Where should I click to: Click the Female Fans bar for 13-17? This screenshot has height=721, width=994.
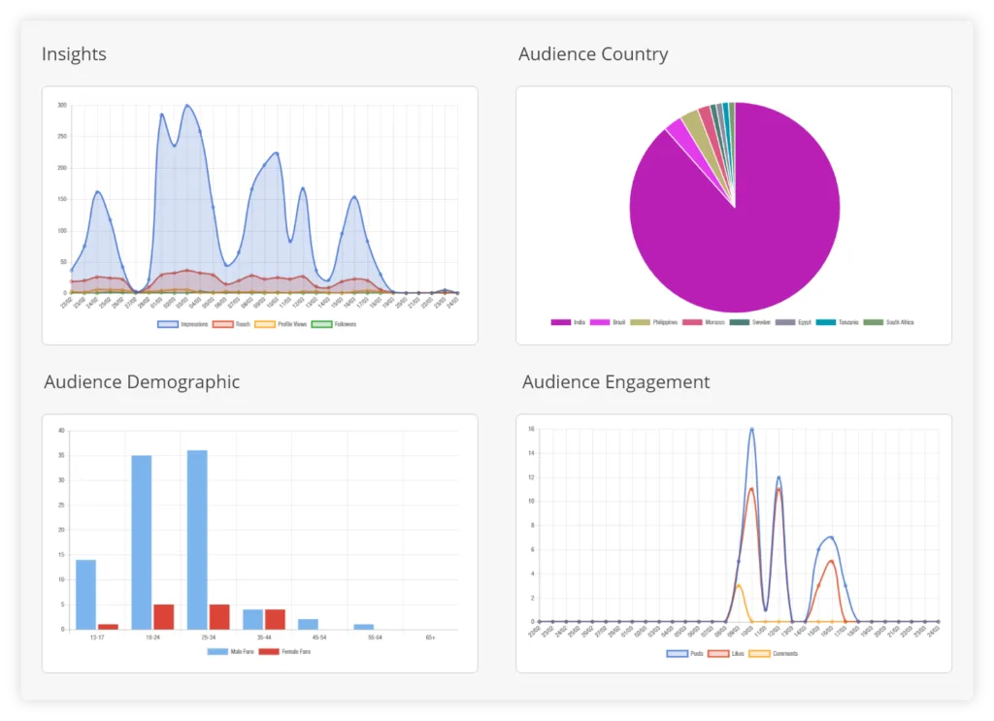pos(108,627)
